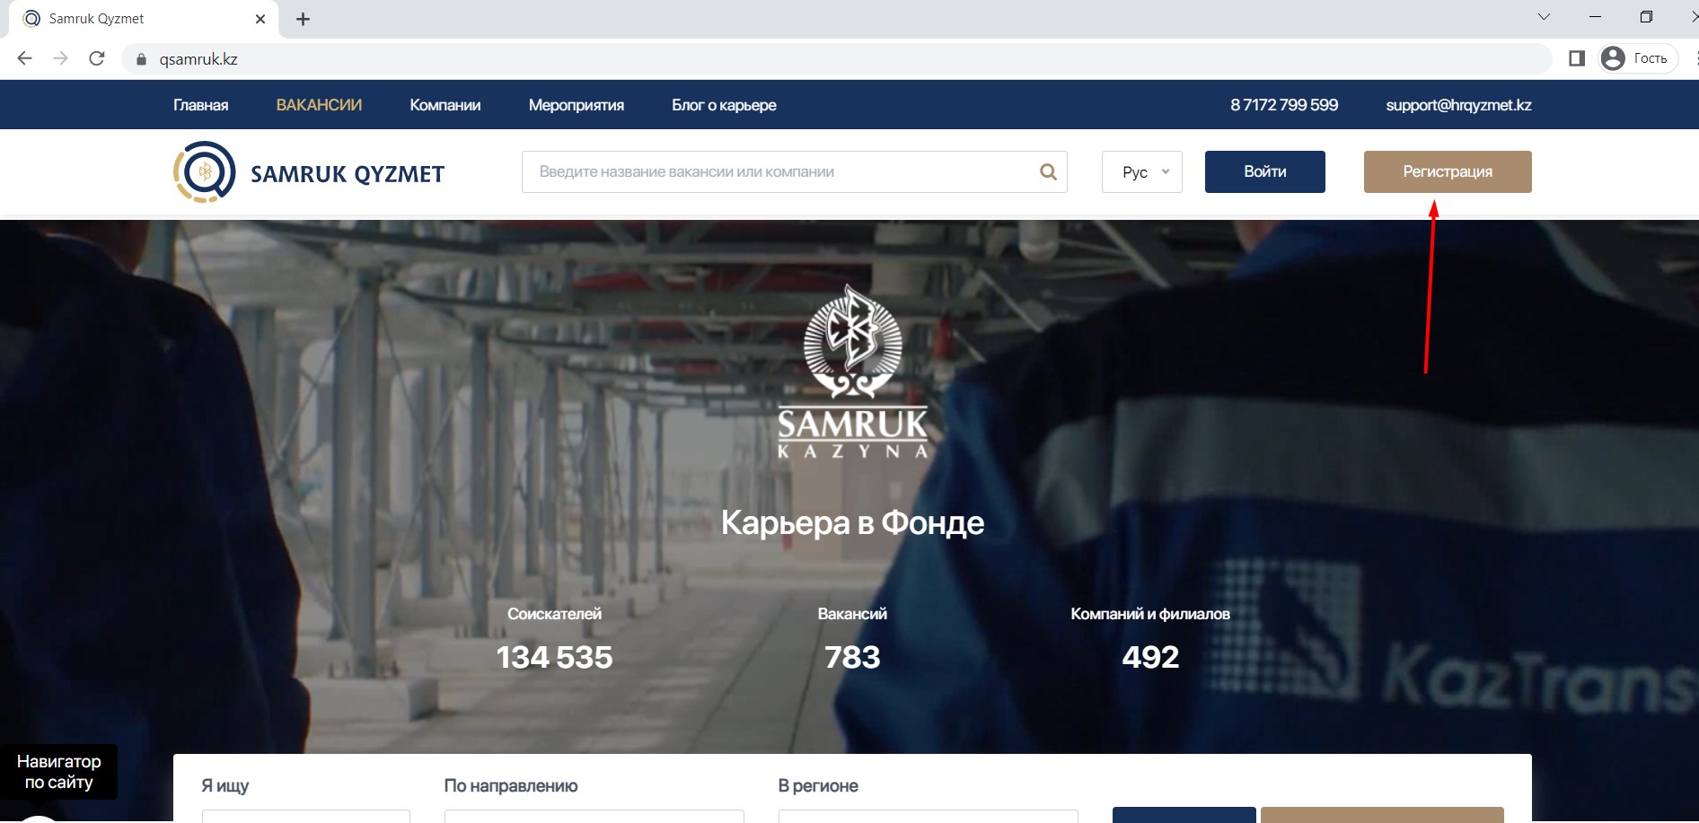Click the Samruk Kazyna emblem
Screen dimensions: 1699x823
(x=852, y=372)
